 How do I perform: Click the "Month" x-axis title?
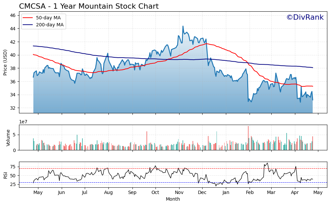point(173,199)
